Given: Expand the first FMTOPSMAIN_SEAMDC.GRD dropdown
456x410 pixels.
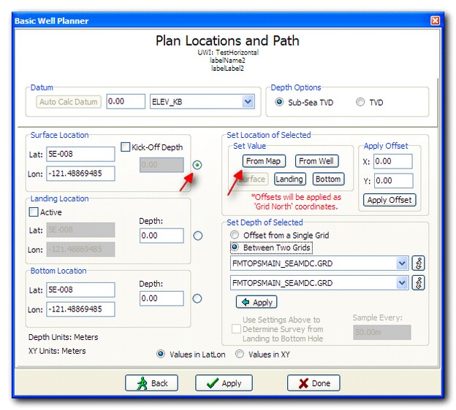Looking at the screenshot, I should coord(401,263).
